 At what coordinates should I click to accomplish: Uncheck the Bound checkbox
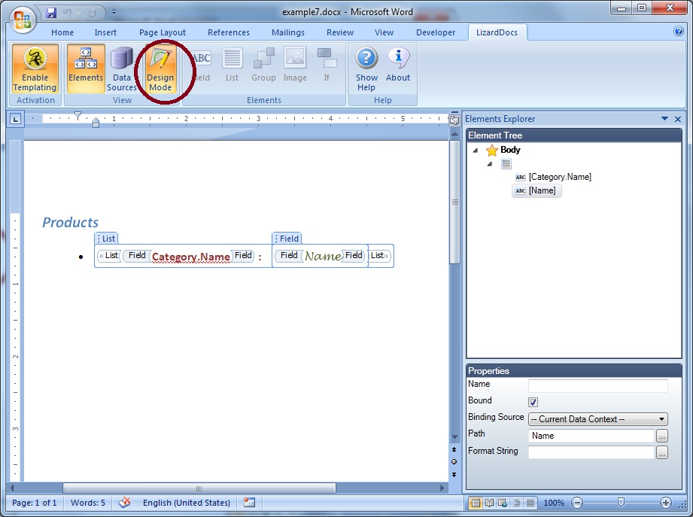[533, 402]
